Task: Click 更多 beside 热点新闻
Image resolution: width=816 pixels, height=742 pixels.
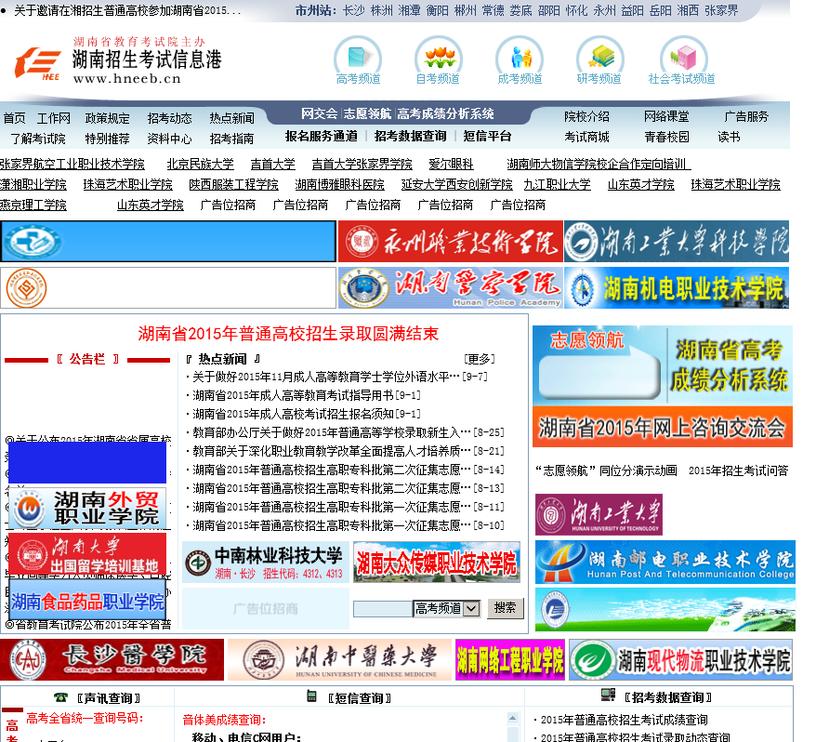Action: point(479,359)
